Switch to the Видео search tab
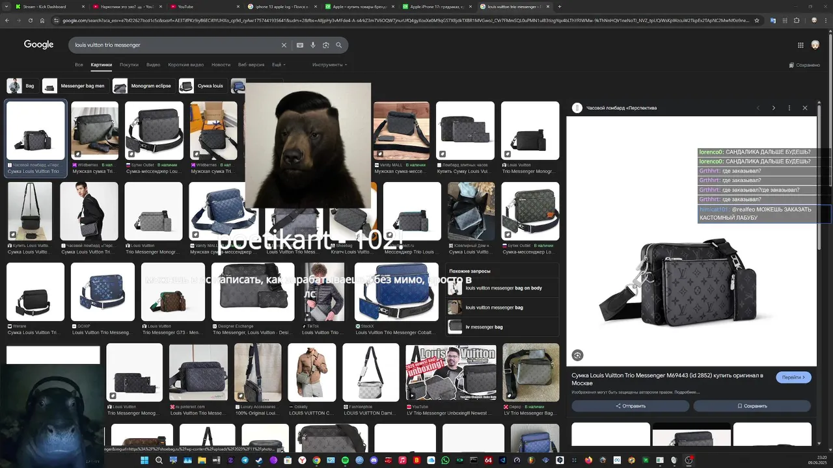This screenshot has height=468, width=833. point(154,65)
